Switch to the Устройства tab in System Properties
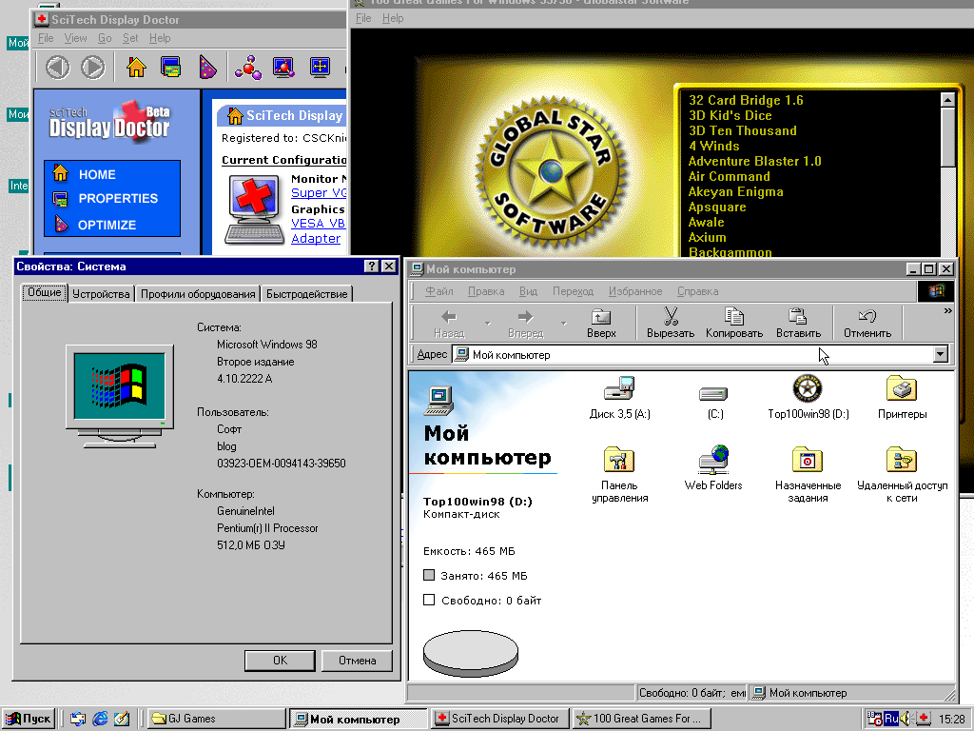Image resolution: width=974 pixels, height=731 pixels. 101,294
